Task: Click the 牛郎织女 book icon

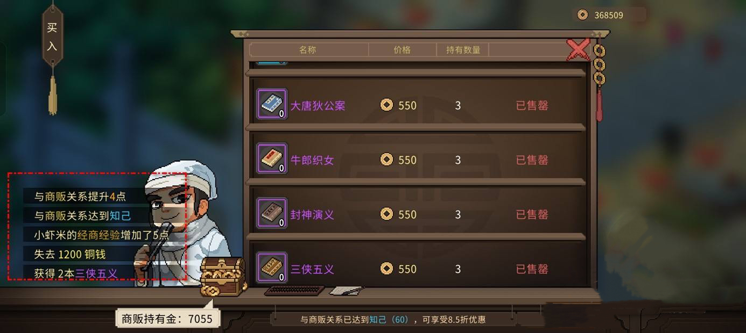Action: [x=271, y=159]
